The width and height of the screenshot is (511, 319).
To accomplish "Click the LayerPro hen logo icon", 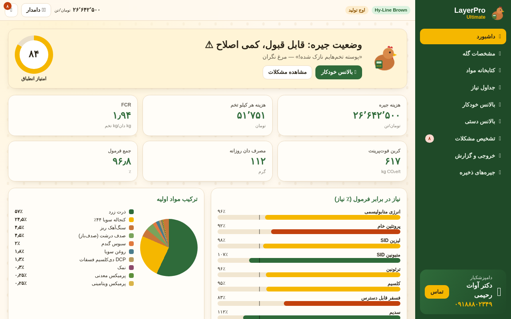I will point(497,13).
